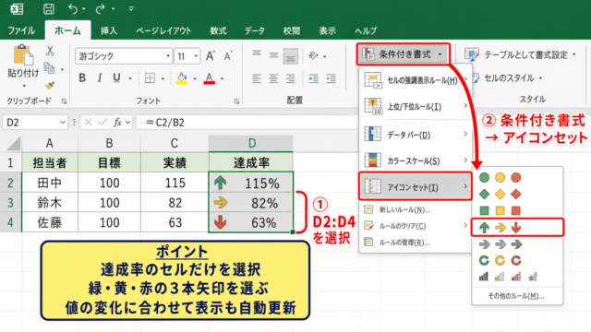Toggle Italic formatting
591x332 pixels.
100,77
